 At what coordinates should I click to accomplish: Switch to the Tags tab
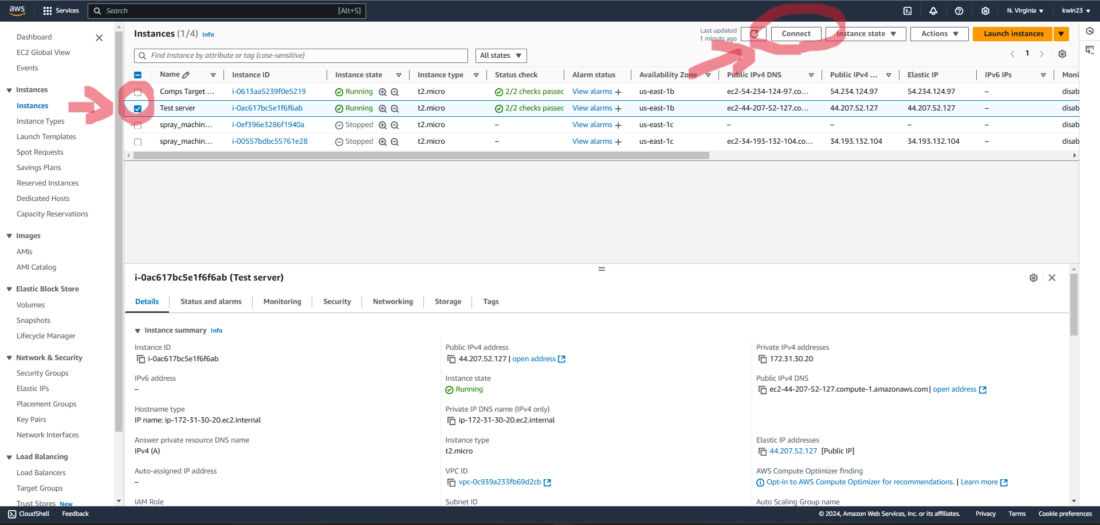coord(491,302)
